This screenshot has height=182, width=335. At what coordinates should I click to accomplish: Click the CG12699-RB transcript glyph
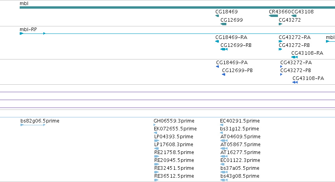[224, 49]
